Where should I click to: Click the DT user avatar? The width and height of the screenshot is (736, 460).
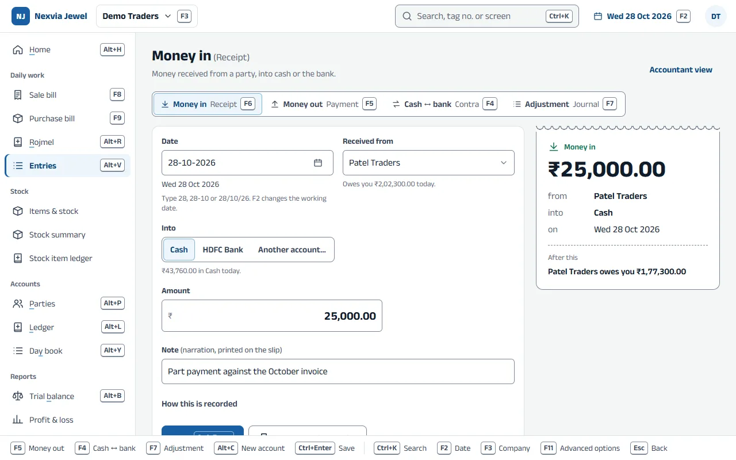[x=716, y=16]
